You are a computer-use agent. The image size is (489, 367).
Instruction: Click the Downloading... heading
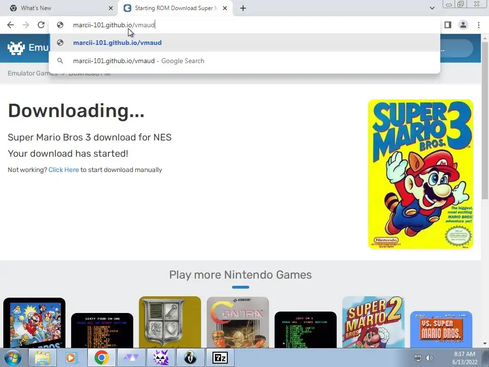click(76, 111)
